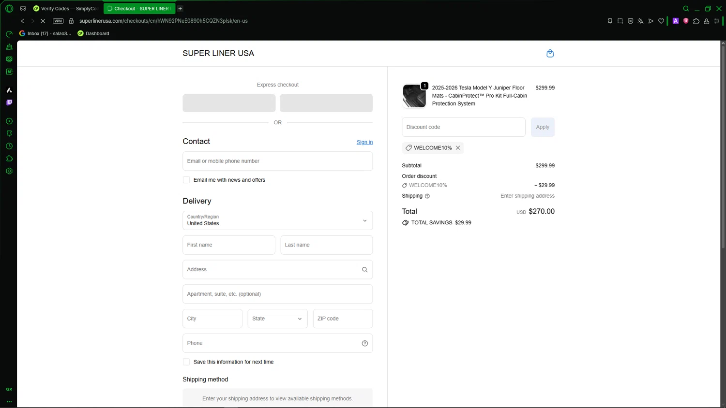Click the Tesla floor mats product thumbnail
This screenshot has width=726, height=408.
[414, 96]
